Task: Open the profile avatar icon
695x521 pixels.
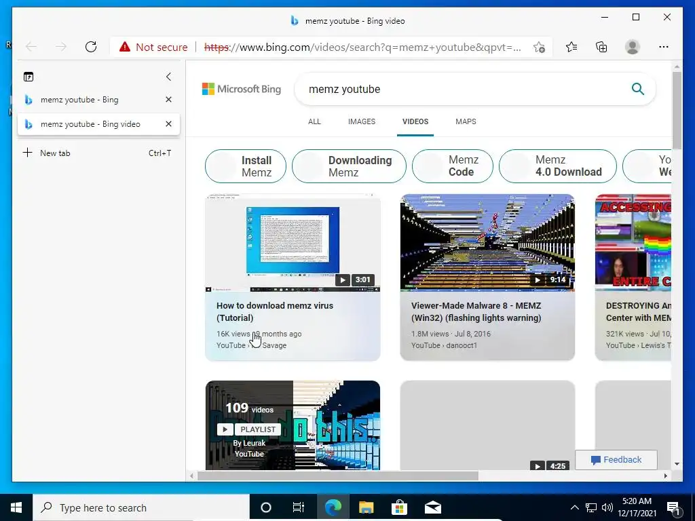Action: tap(632, 47)
